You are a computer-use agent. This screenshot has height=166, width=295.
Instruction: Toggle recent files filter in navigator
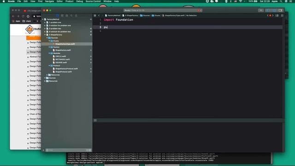87,150
